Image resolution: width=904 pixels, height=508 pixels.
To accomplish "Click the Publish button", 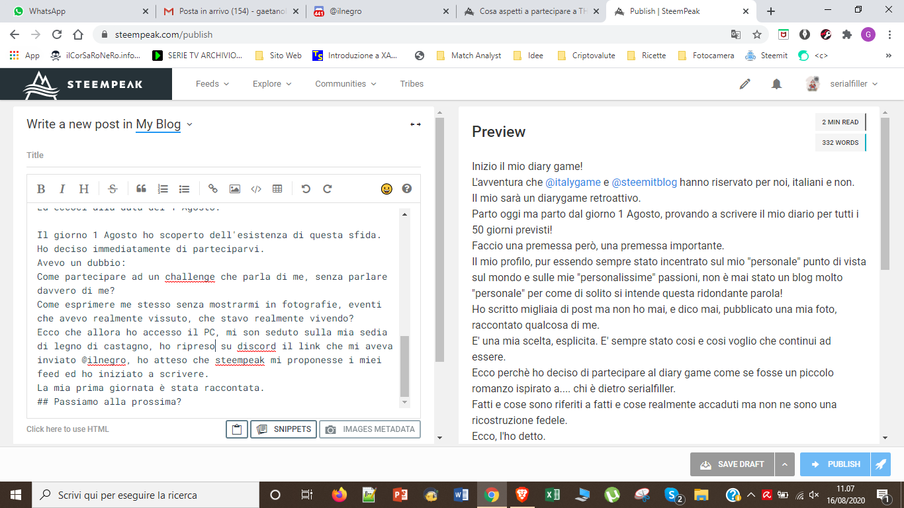I will (836, 464).
